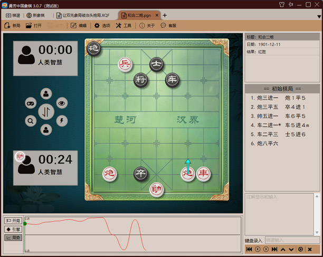The image size is (323, 257).
Task: Click the gamepad icon in the circular menu
Action: (31, 103)
